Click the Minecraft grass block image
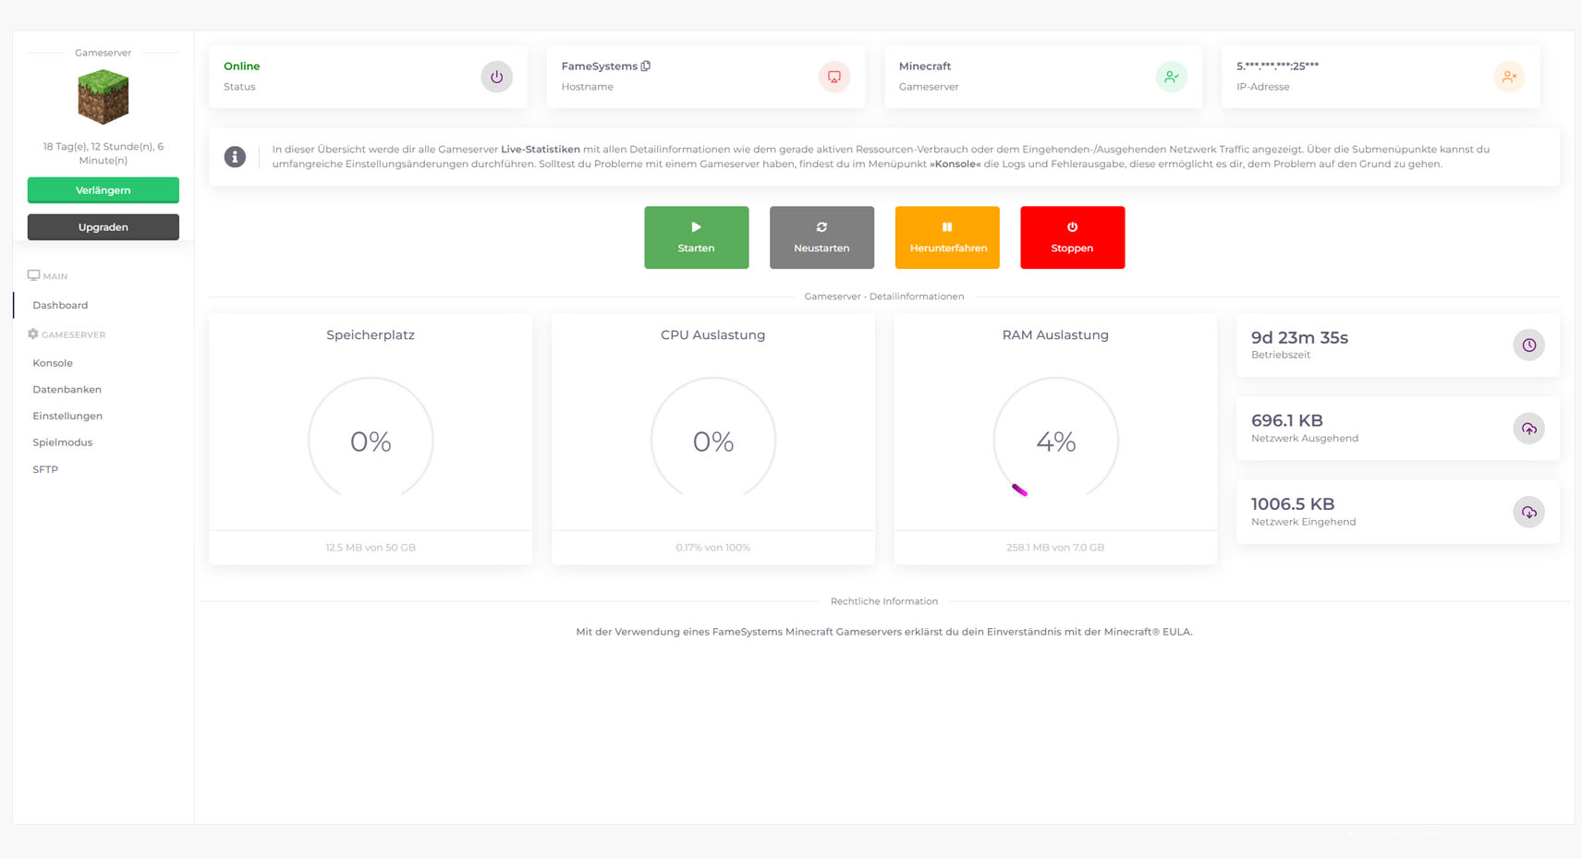Screen dimensions: 1582x859 click(103, 97)
